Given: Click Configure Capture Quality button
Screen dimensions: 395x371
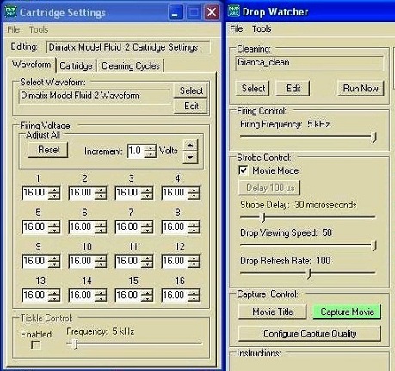Looking at the screenshot, I should 310,334.
